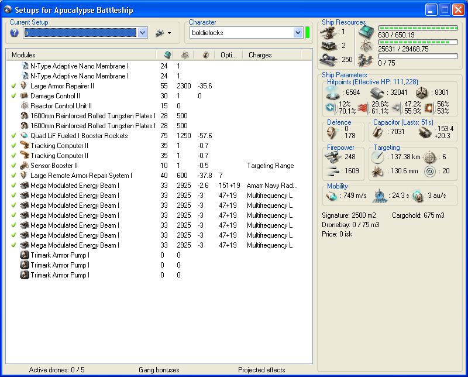The width and height of the screenshot is (468, 377).
Task: Click the structure hitpoints icon
Action: [x=422, y=93]
